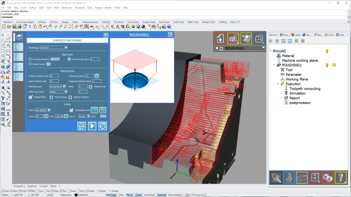Enable the Planes recognize checkbox
Viewport: 351px width, 197px height.
click(70, 97)
